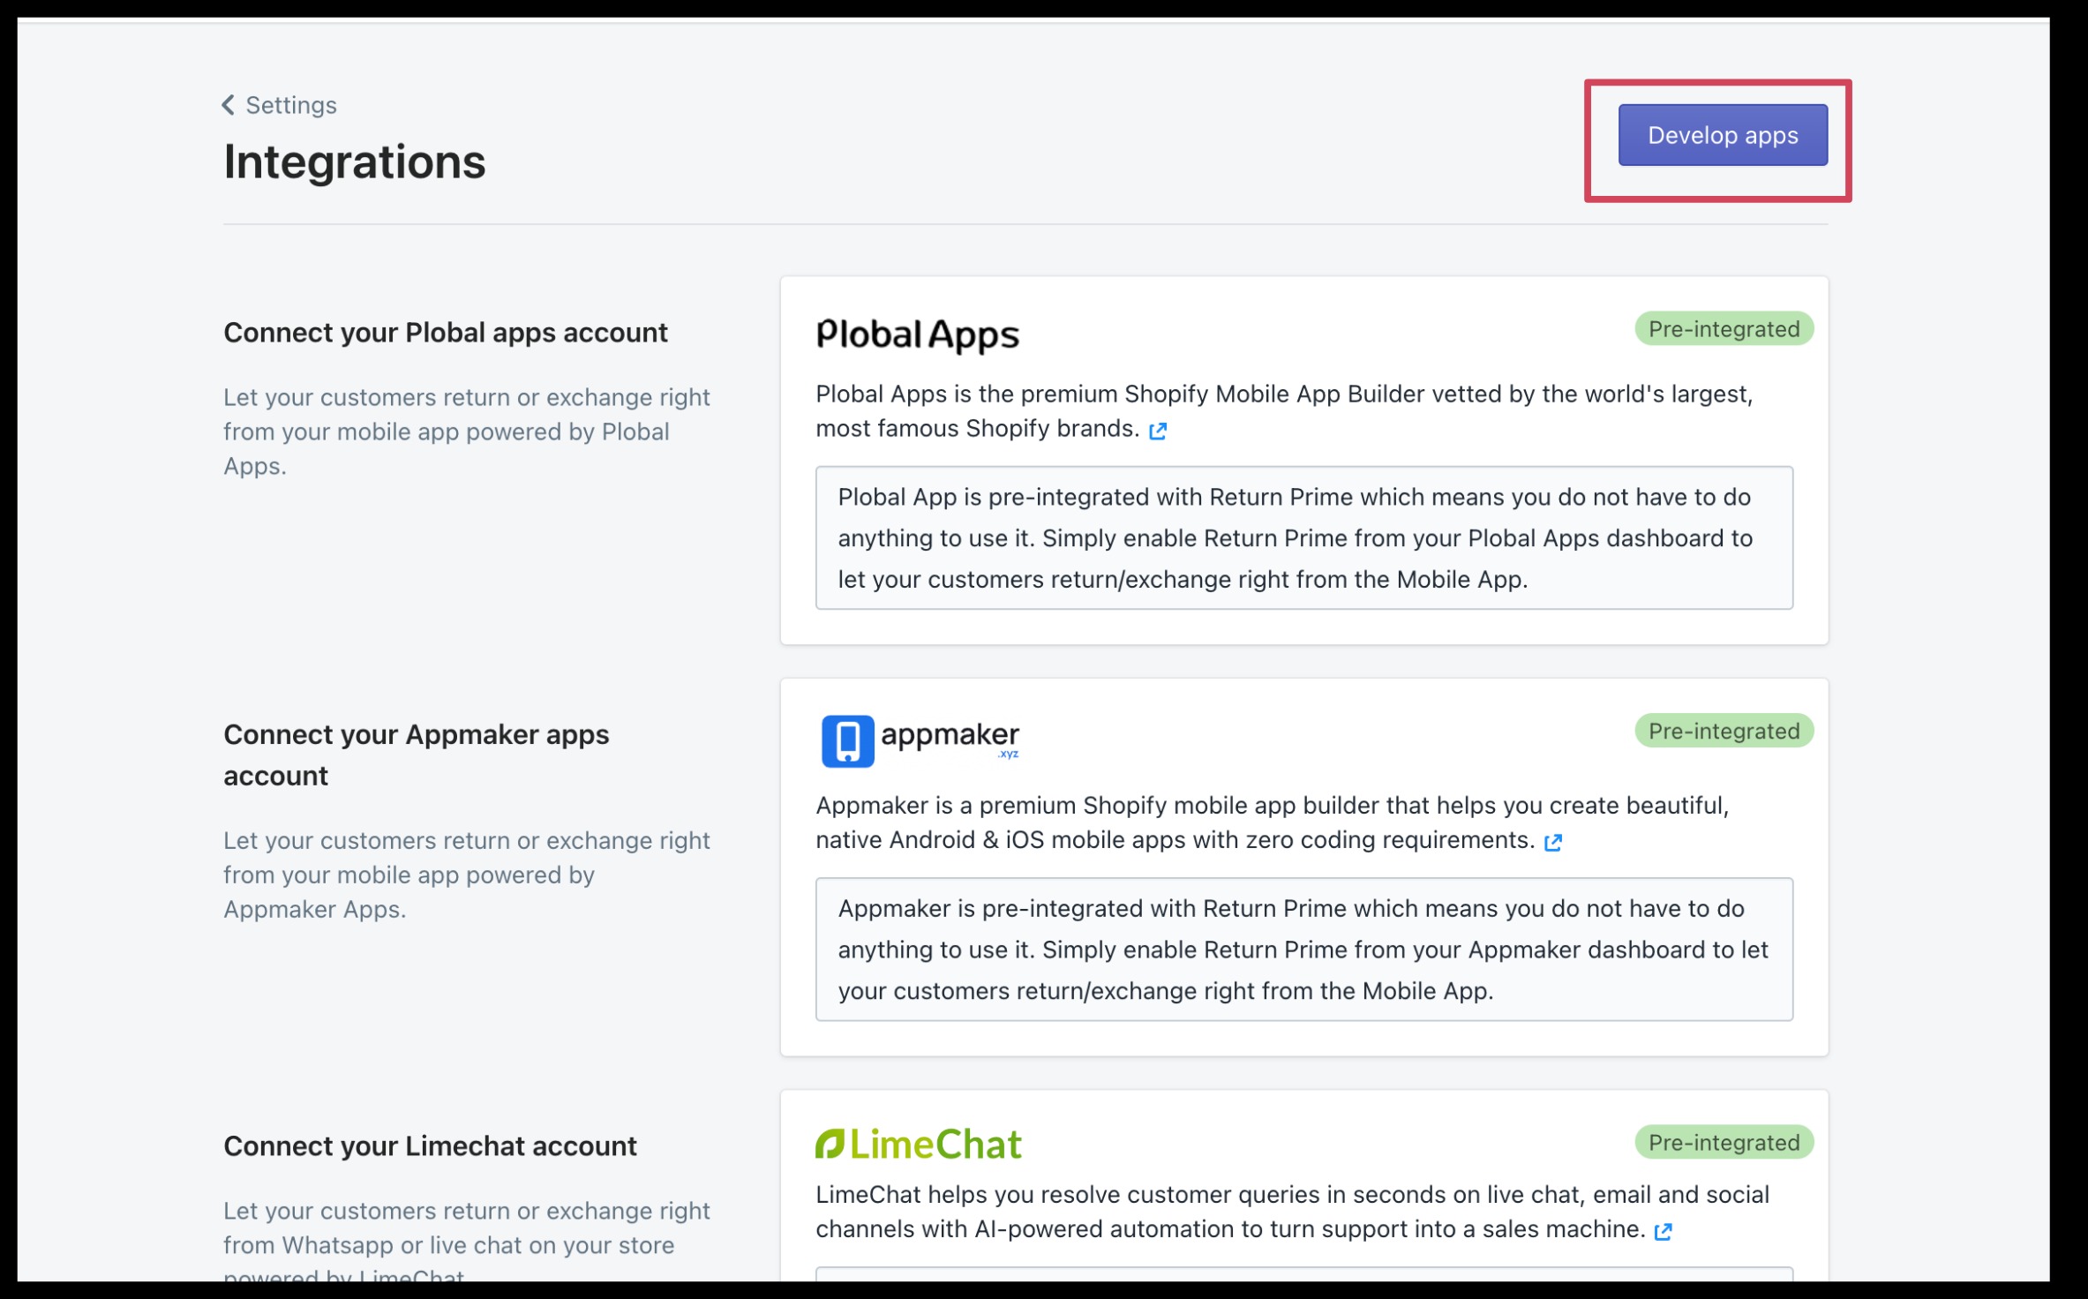Click the blue Appmaker phone logo icon

tap(847, 740)
